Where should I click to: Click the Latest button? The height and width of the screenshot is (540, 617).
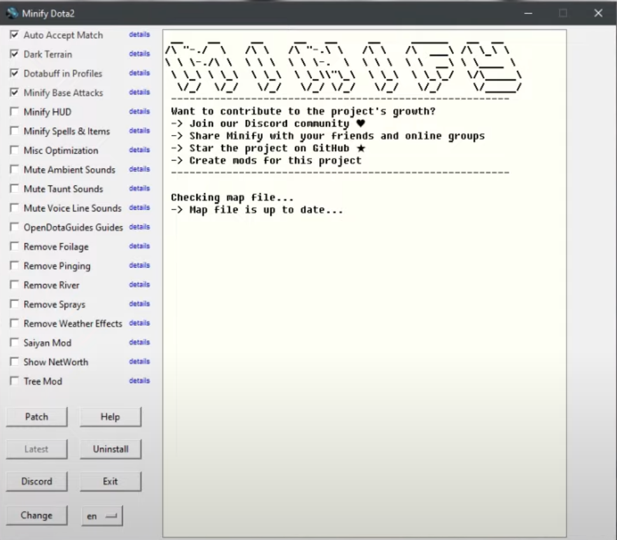point(36,449)
